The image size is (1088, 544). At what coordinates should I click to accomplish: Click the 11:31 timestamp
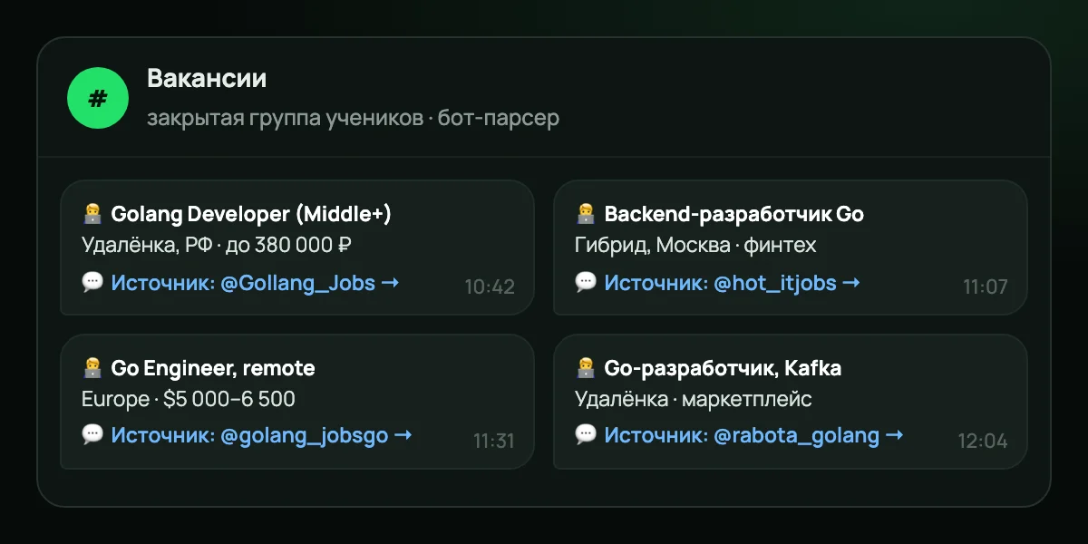point(493,442)
